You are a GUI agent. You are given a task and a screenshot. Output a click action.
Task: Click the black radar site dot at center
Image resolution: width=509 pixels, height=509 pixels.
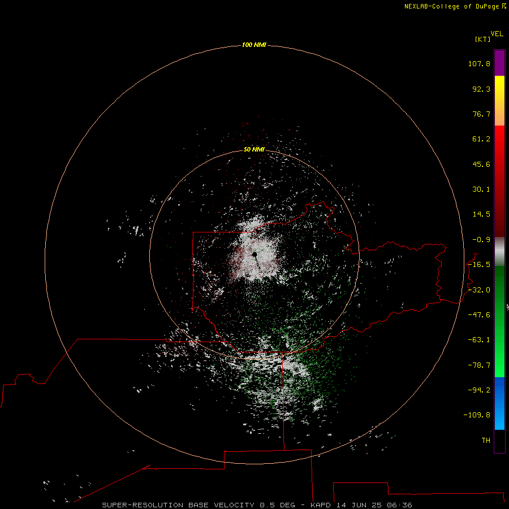pyautogui.click(x=255, y=255)
